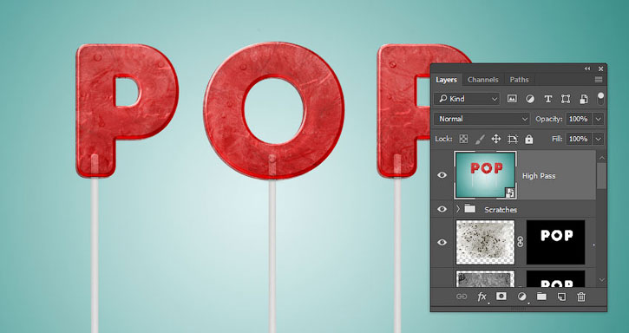Lock position move icon

(496, 139)
